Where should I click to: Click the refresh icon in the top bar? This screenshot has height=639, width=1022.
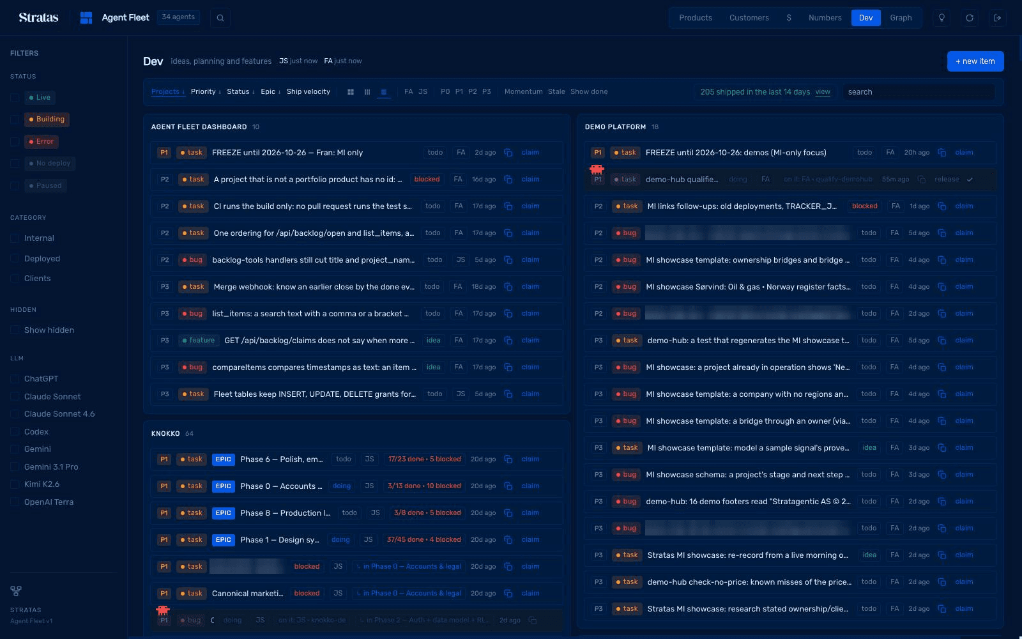(x=970, y=18)
